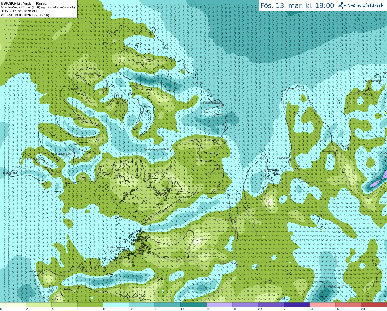Click the legend scale number 8

104,309
